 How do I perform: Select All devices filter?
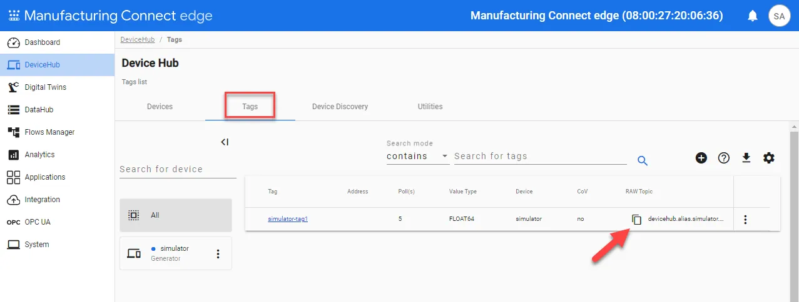point(176,215)
